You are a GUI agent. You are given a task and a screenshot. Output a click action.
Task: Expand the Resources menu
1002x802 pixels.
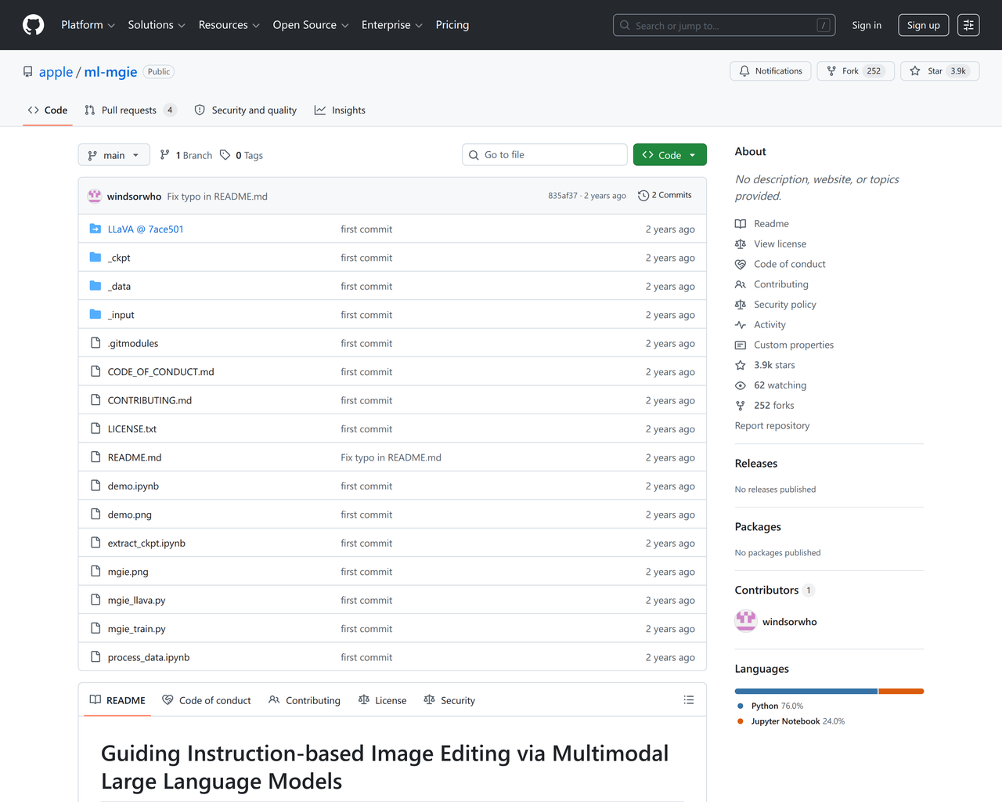229,25
